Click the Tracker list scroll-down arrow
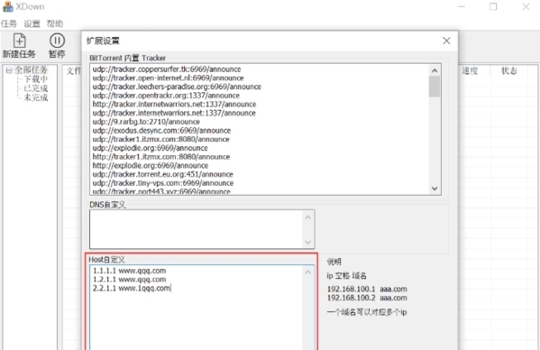The width and height of the screenshot is (540, 350). pos(435,189)
